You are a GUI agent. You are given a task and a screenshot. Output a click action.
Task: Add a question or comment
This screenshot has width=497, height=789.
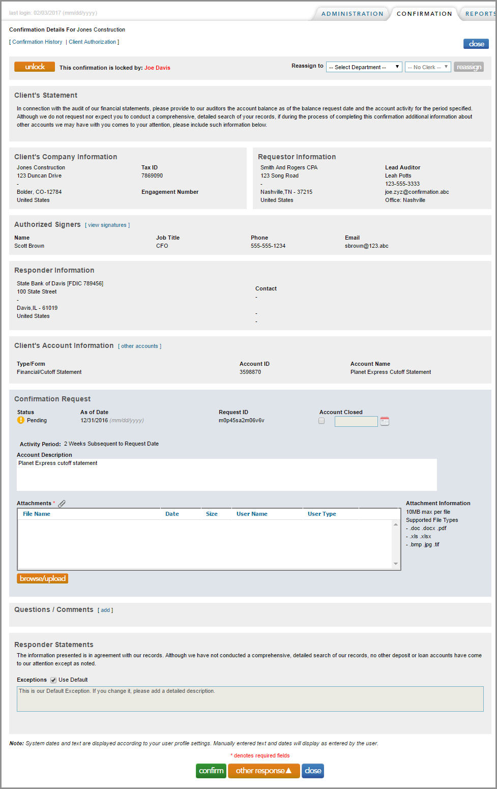coord(105,609)
